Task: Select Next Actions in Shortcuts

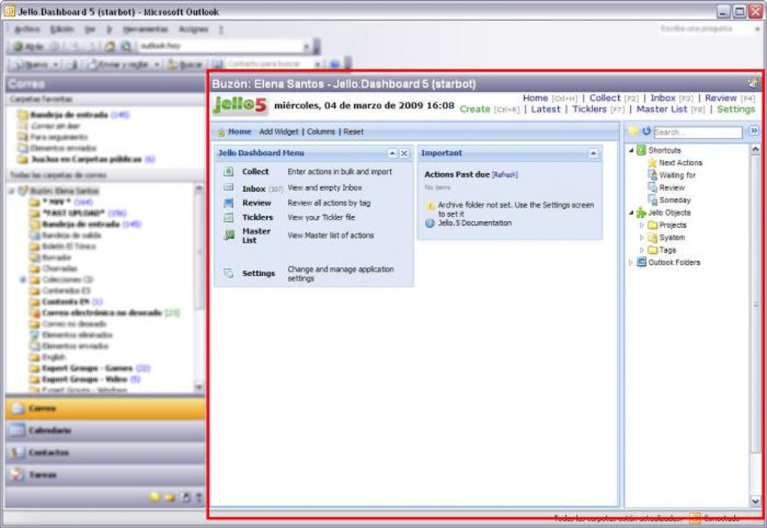Action: click(681, 163)
